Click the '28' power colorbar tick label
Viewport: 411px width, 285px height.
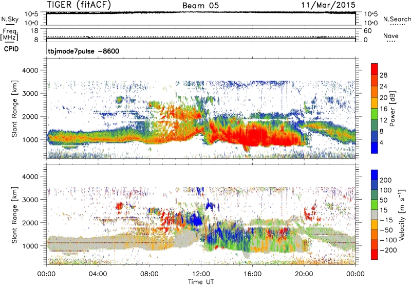point(383,75)
